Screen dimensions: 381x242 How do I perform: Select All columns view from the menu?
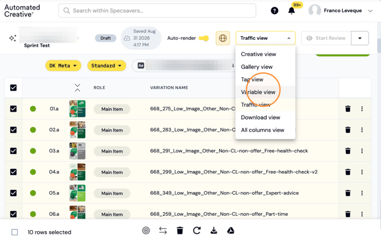(266, 130)
